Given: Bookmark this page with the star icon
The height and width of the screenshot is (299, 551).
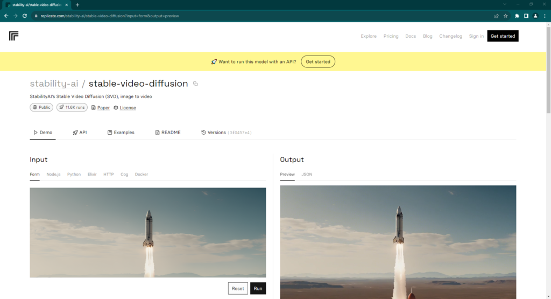Looking at the screenshot, I should pos(506,16).
